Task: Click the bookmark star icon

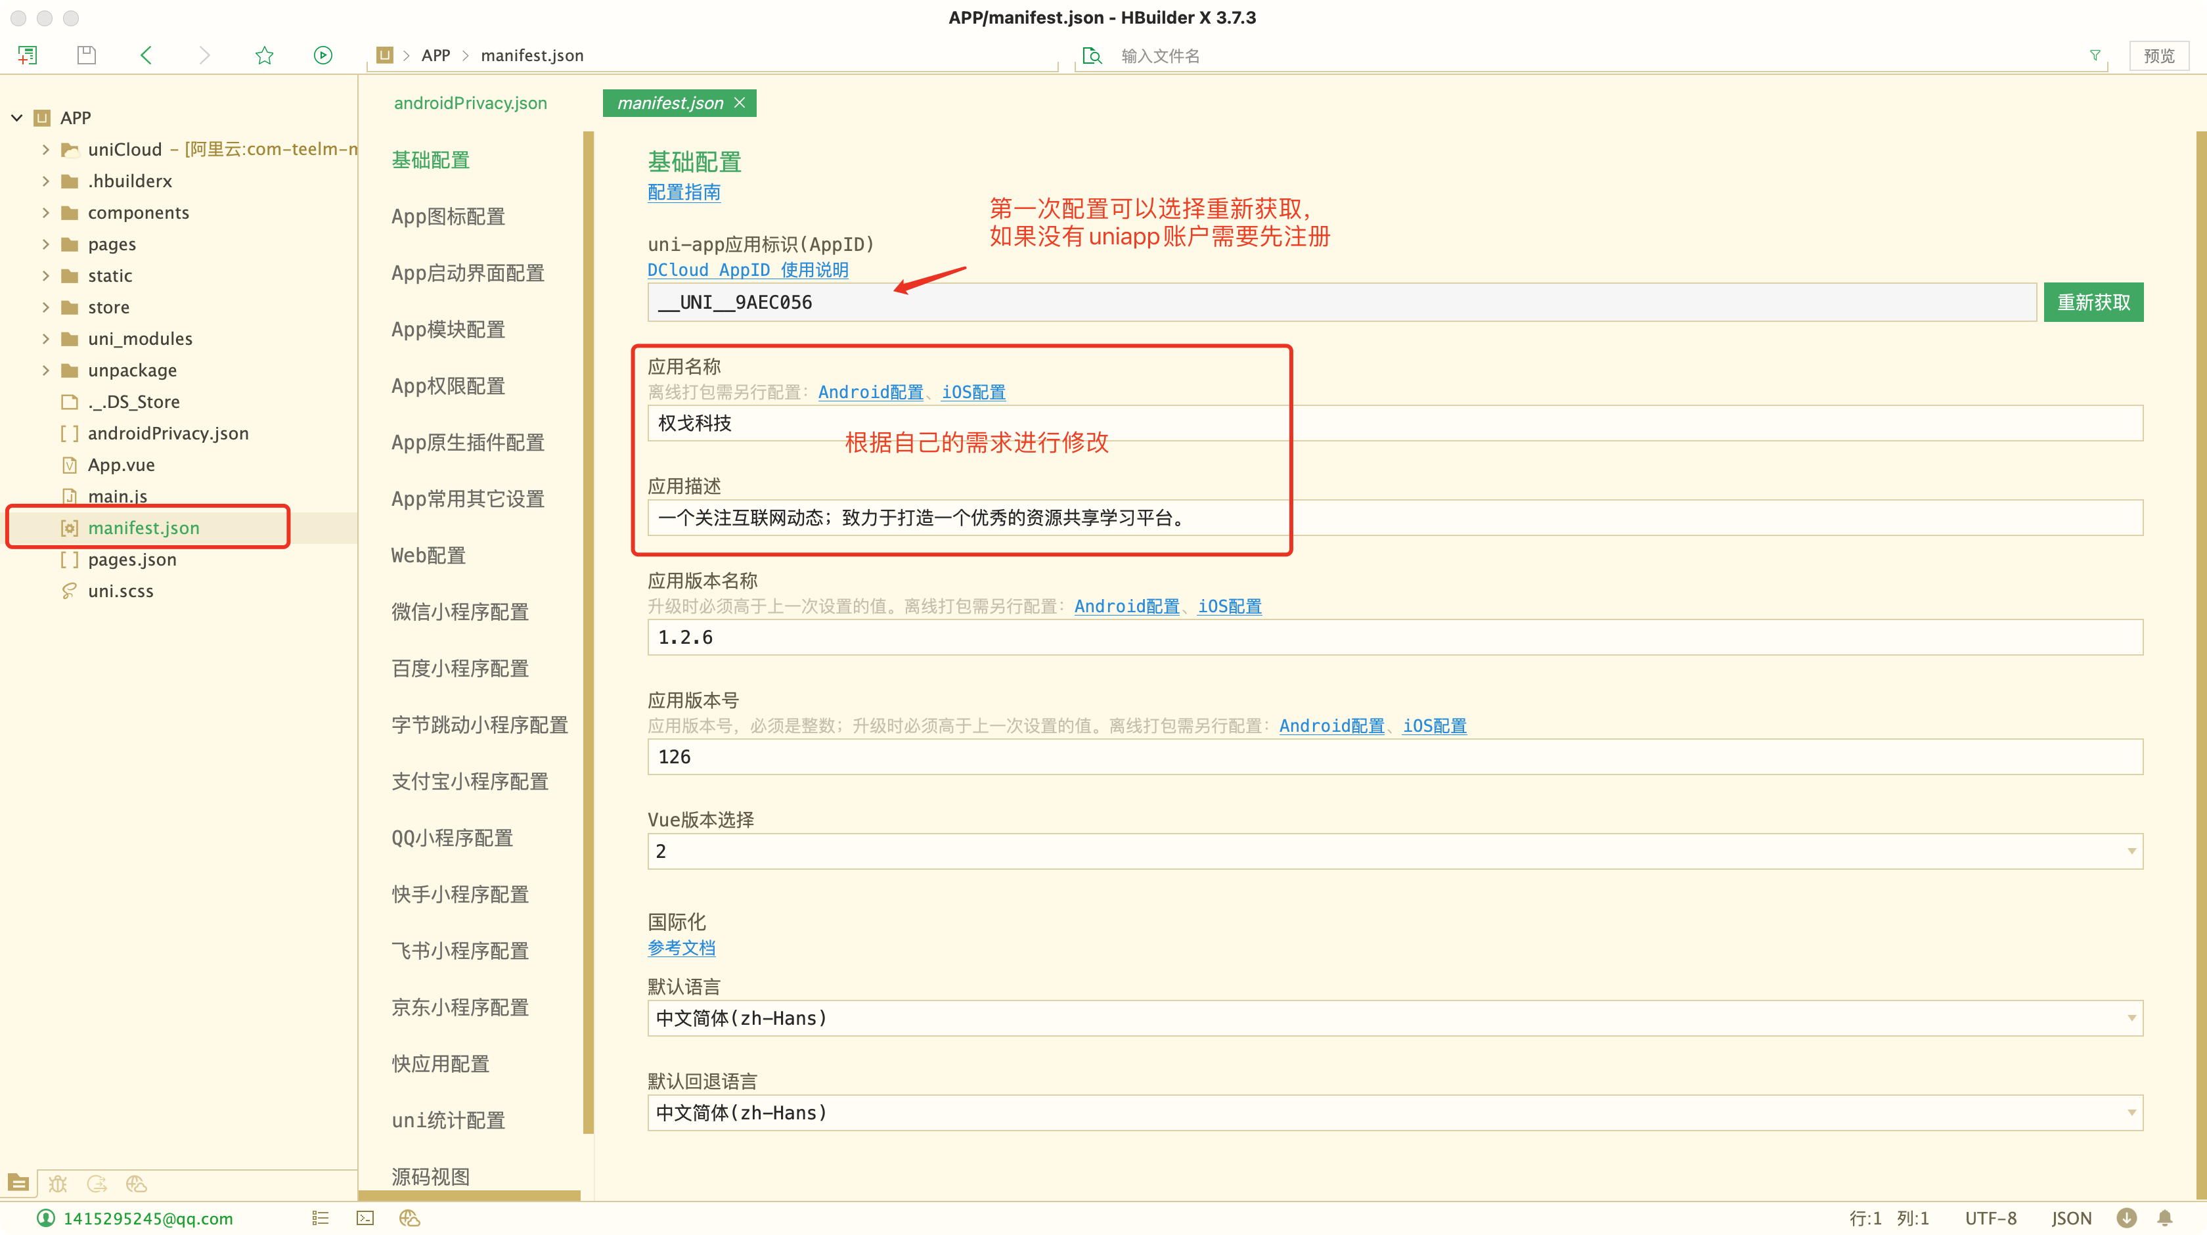Action: [x=264, y=56]
